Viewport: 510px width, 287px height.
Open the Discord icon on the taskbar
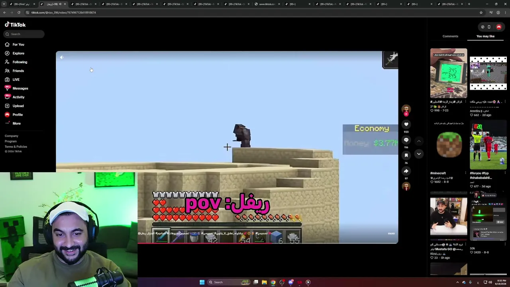click(290, 282)
